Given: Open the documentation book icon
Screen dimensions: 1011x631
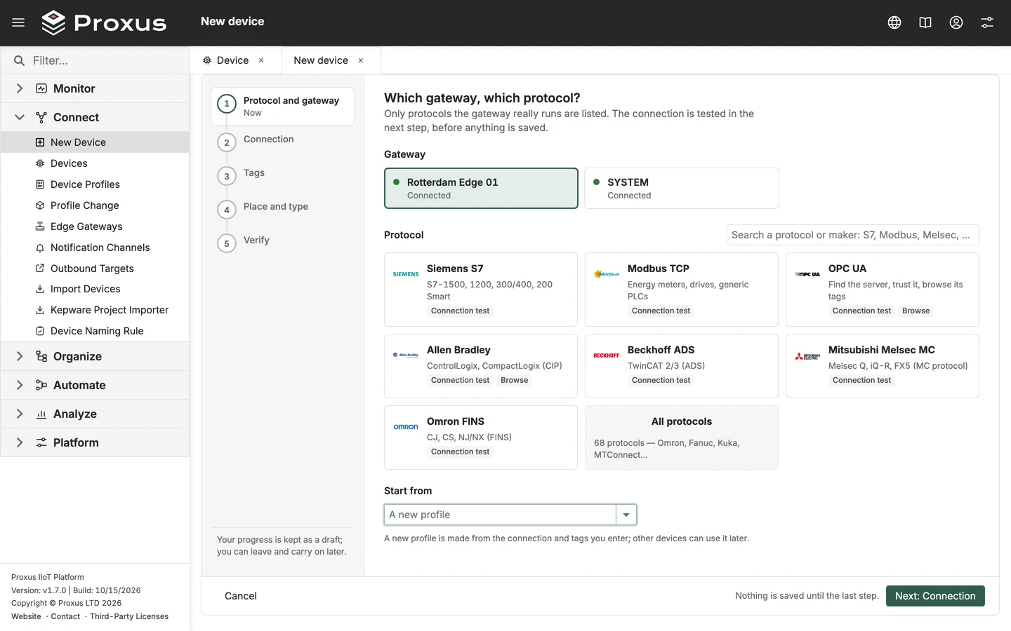Looking at the screenshot, I should tap(925, 22).
